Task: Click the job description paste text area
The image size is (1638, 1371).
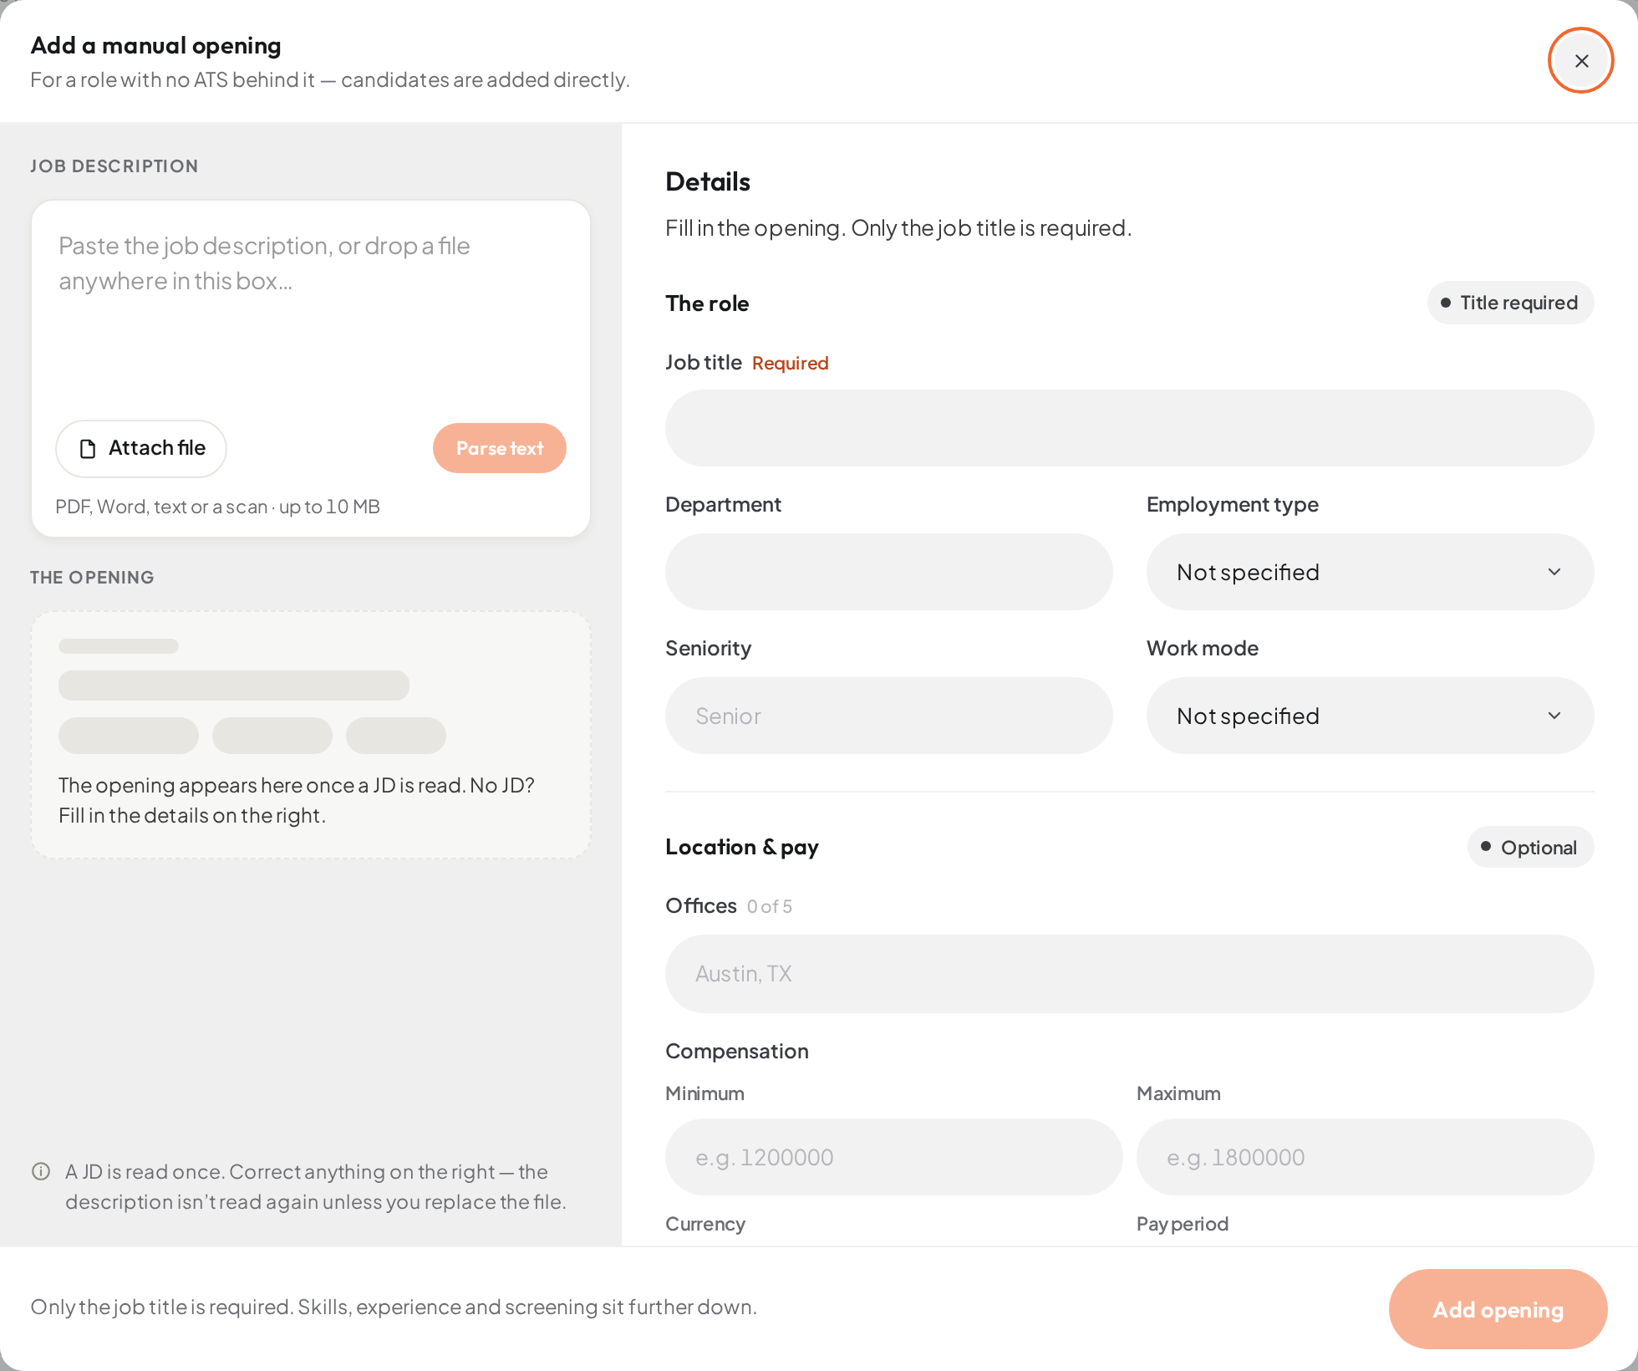Action: point(311,309)
